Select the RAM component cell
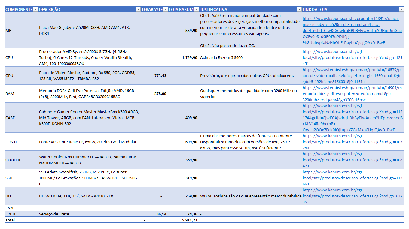The width and height of the screenshot is (409, 229). (x=22, y=94)
